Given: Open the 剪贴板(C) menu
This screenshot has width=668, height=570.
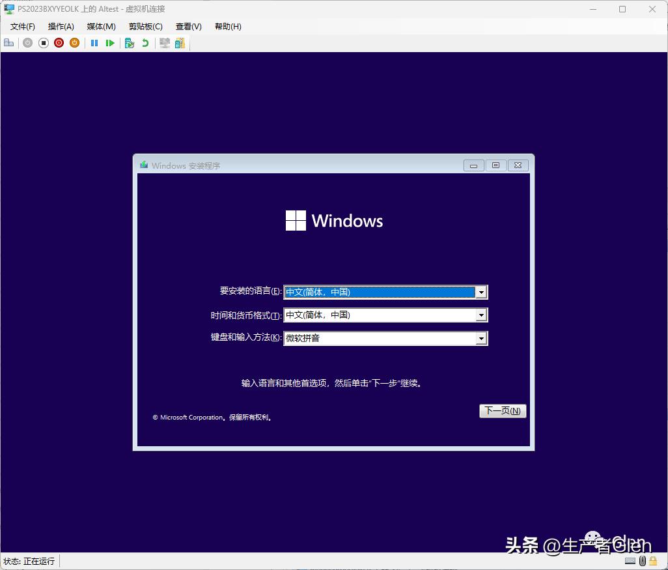Looking at the screenshot, I should 146,27.
